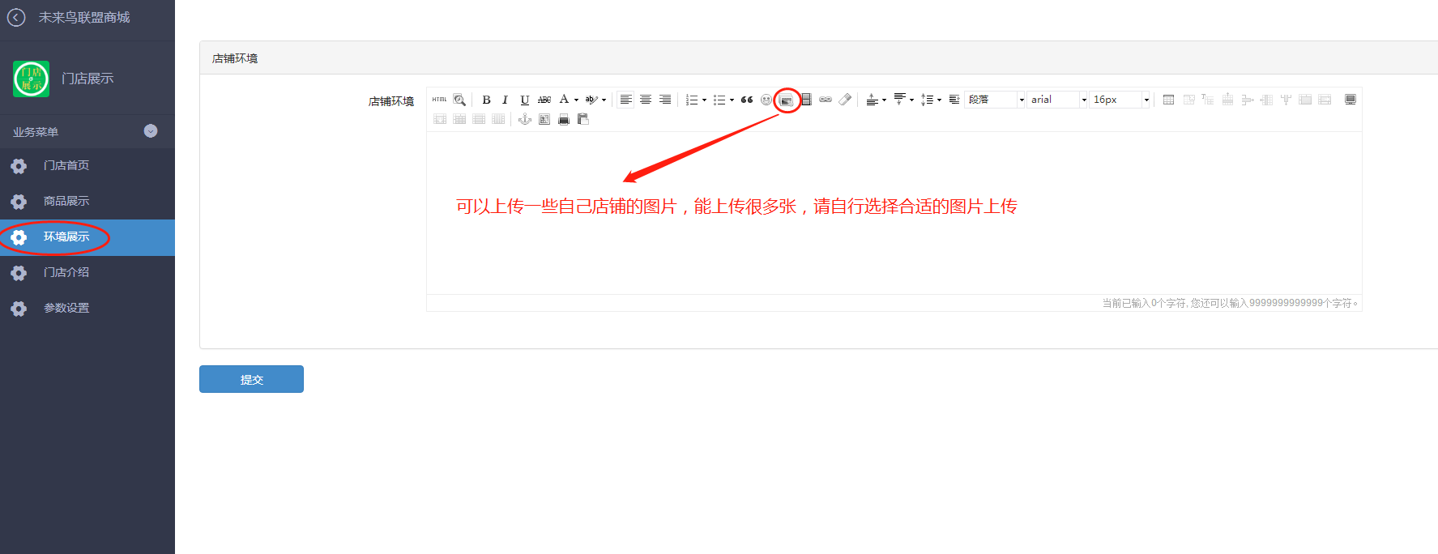Open 门店介绍 in the sidebar
This screenshot has height=554, width=1438.
[87, 273]
